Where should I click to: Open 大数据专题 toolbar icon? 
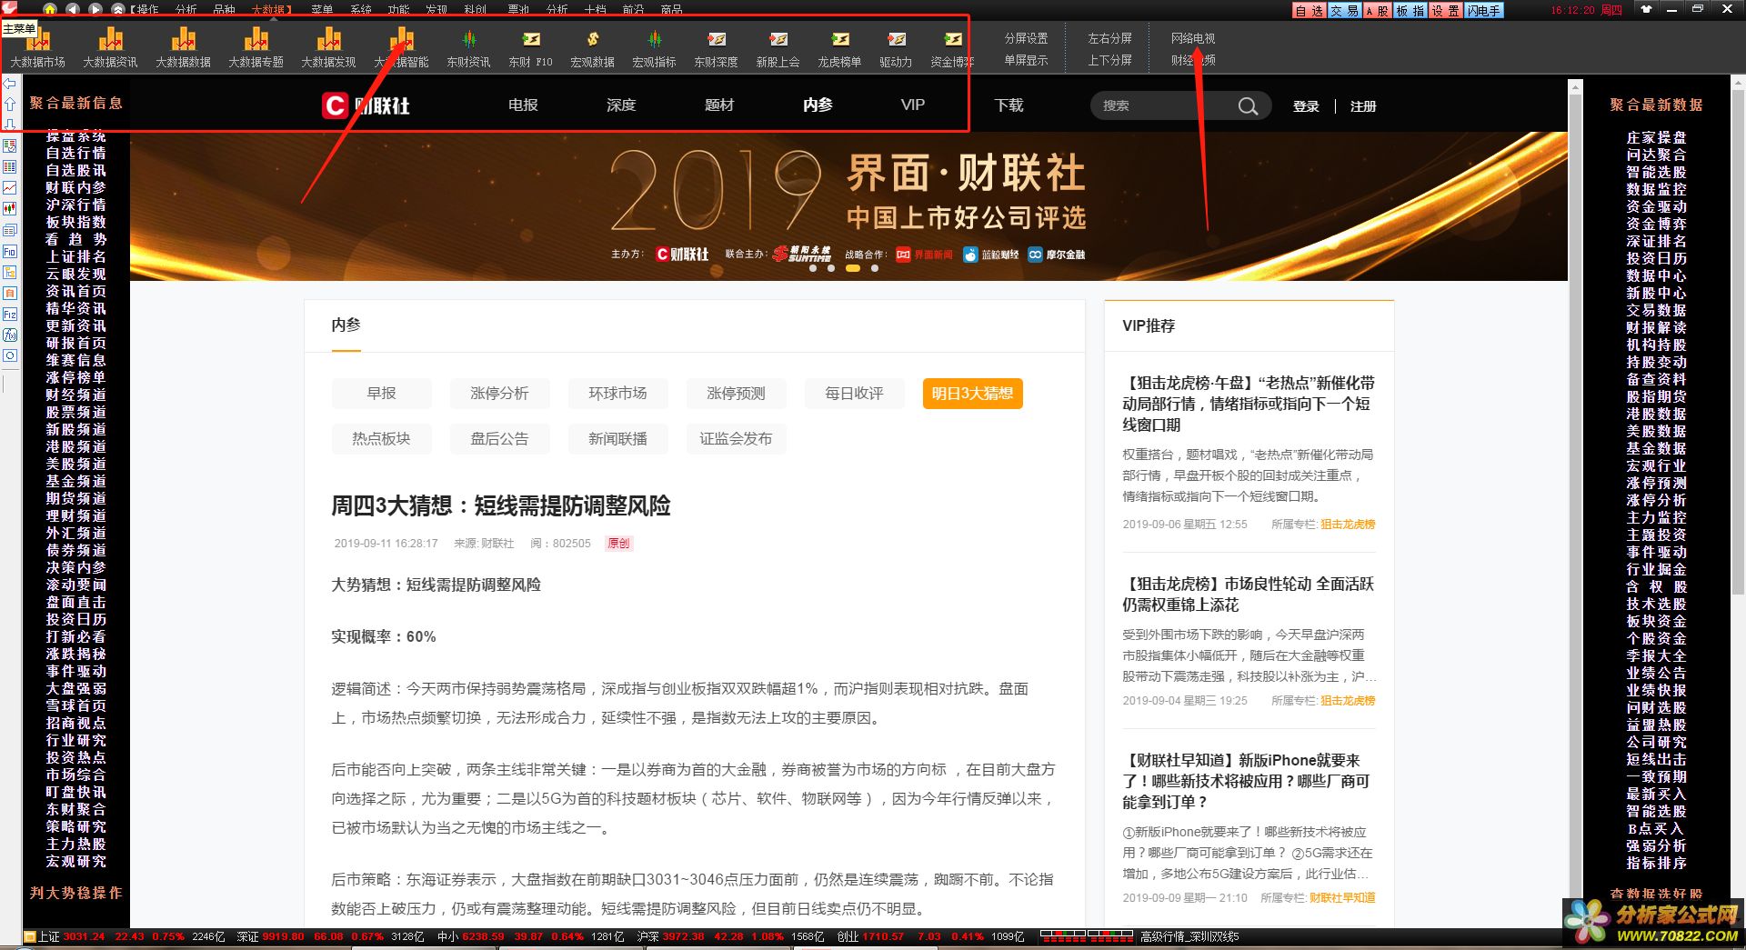pyautogui.click(x=256, y=47)
